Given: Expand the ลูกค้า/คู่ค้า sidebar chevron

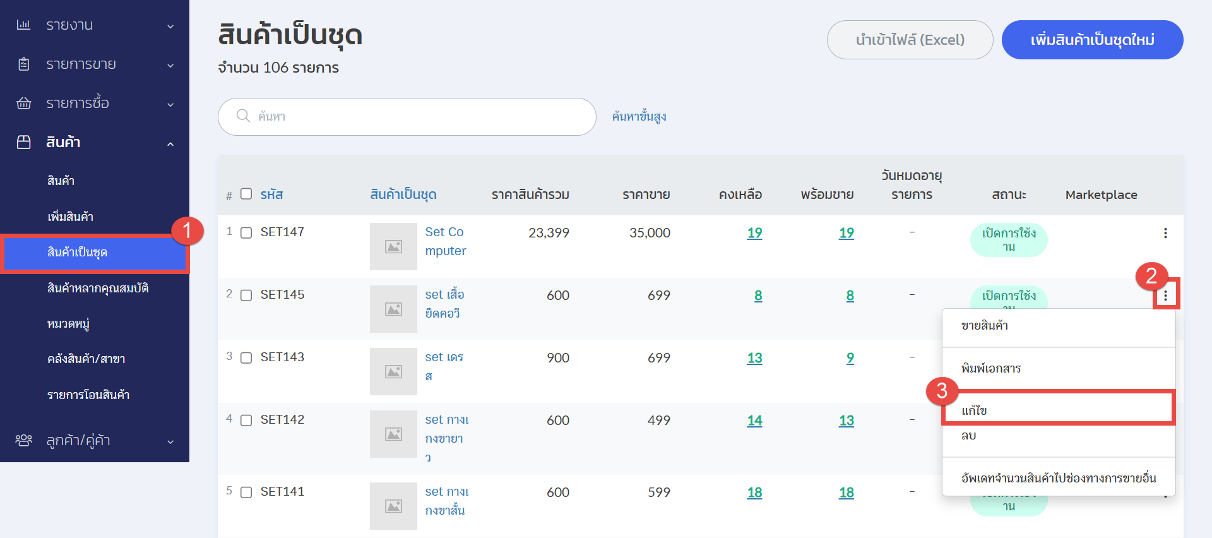Looking at the screenshot, I should pyautogui.click(x=170, y=441).
